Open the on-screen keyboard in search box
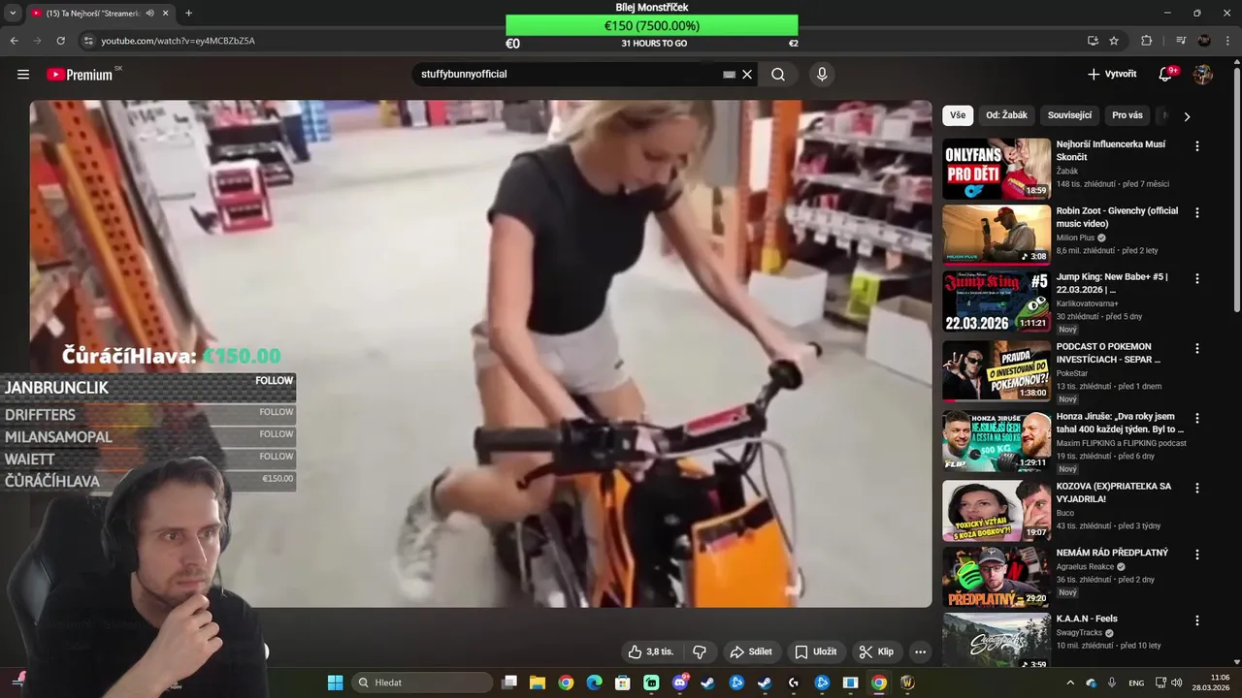The height and width of the screenshot is (698, 1242). tap(730, 75)
